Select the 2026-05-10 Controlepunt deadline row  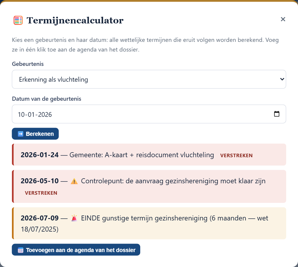(149, 186)
